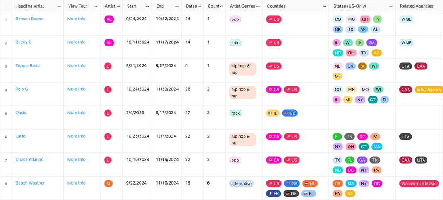Click More Info for Beach Weather tour

[x=76, y=183]
